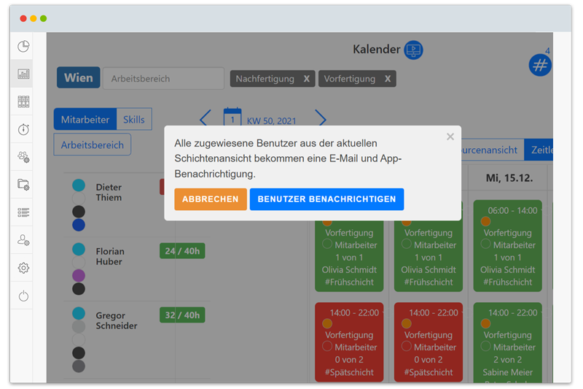The image size is (583, 389).
Task: Click the blue hashtag badge icon
Action: [x=540, y=66]
